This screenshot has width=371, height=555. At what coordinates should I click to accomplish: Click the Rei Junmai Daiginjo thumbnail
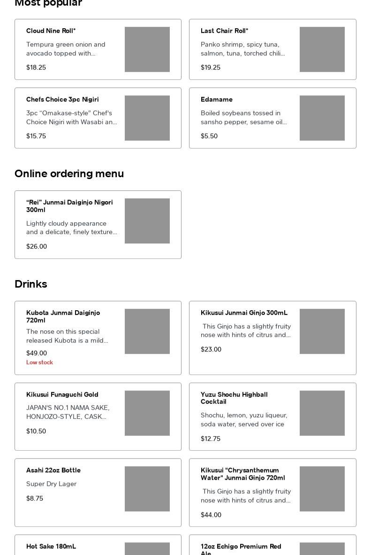click(147, 221)
